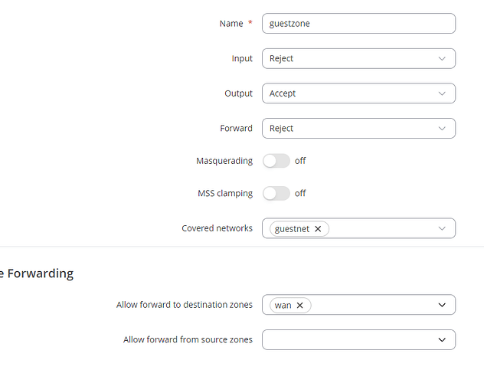Open empty Allow forward from source zones box

(358, 340)
